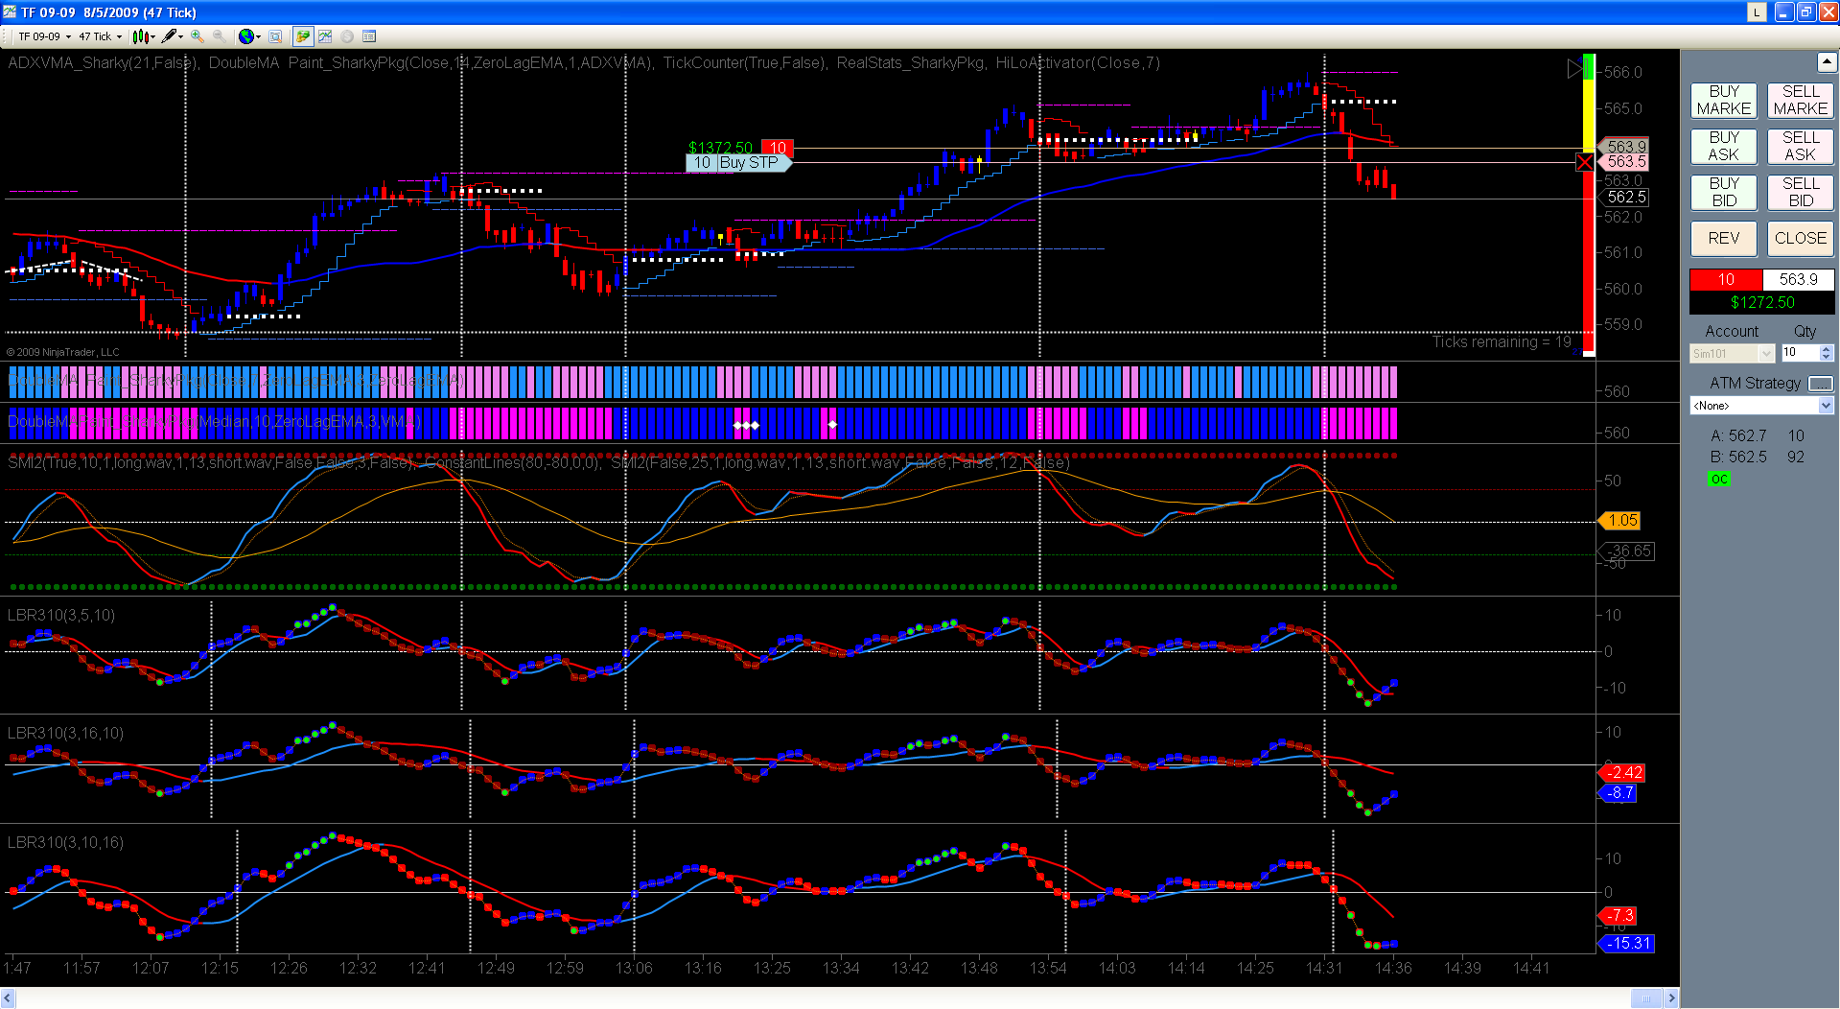Screen dimensions: 1840x1009
Task: Click the CLOSE position button
Action: click(x=1801, y=239)
